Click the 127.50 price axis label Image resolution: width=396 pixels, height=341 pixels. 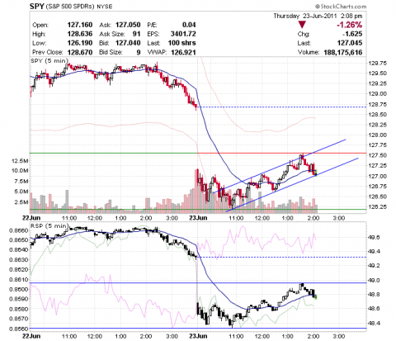click(377, 155)
